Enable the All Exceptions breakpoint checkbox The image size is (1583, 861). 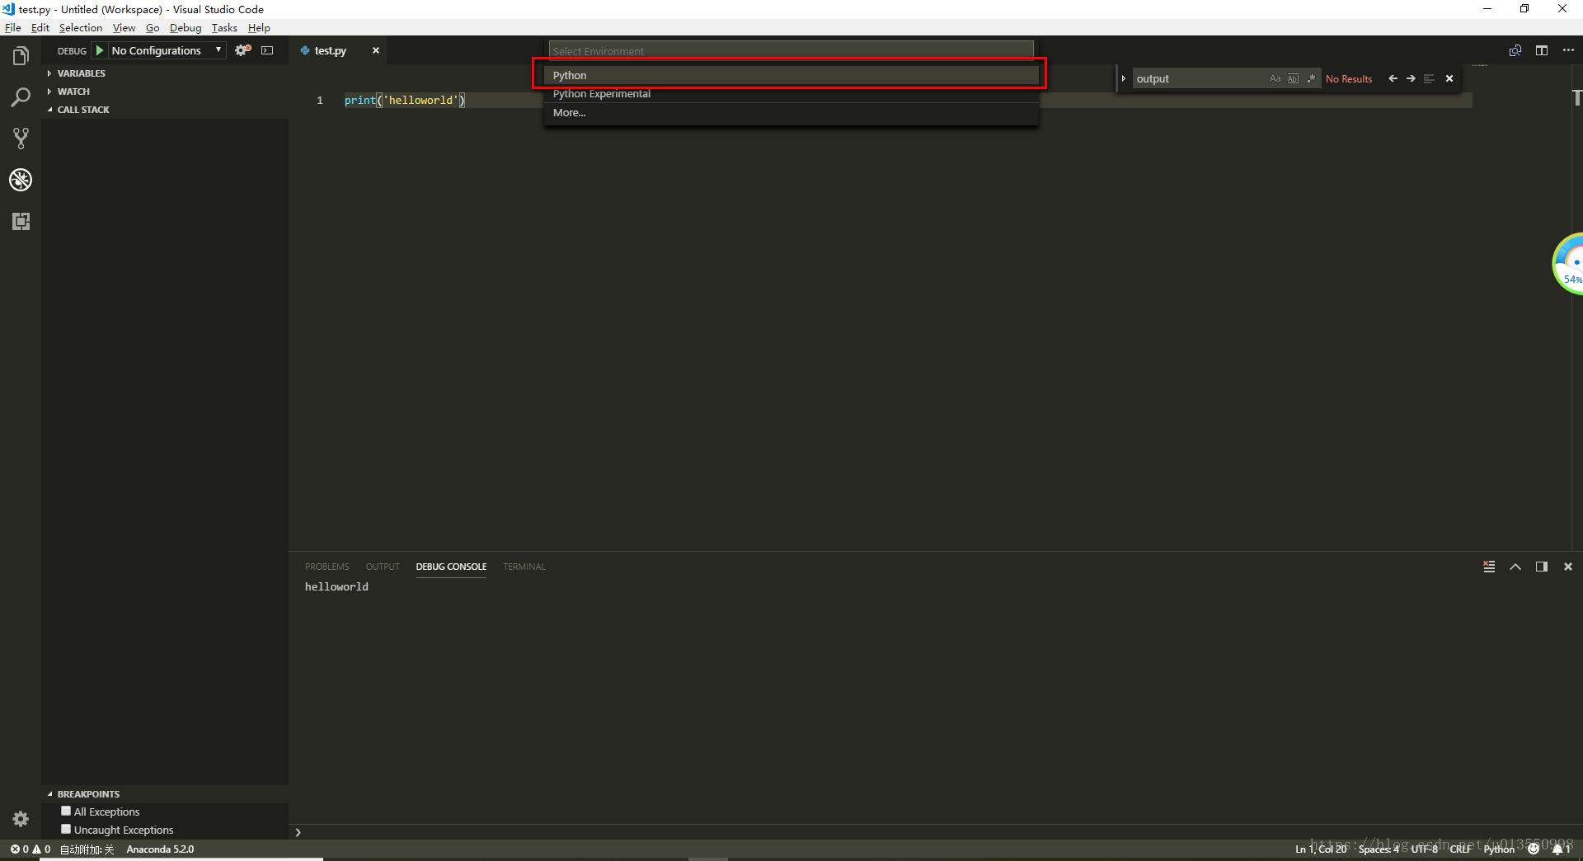click(66, 811)
